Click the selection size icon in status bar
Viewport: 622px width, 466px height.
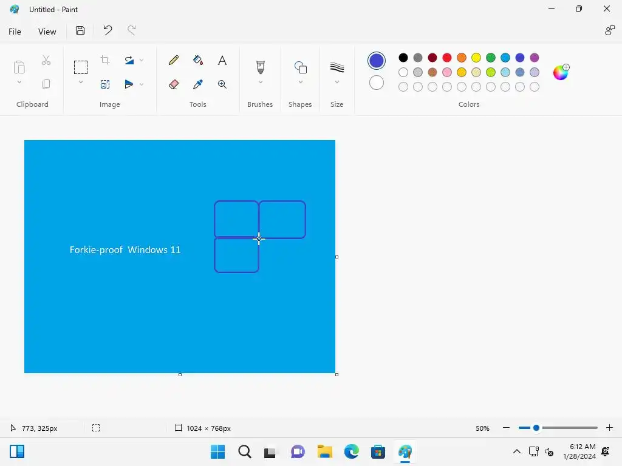[96, 428]
